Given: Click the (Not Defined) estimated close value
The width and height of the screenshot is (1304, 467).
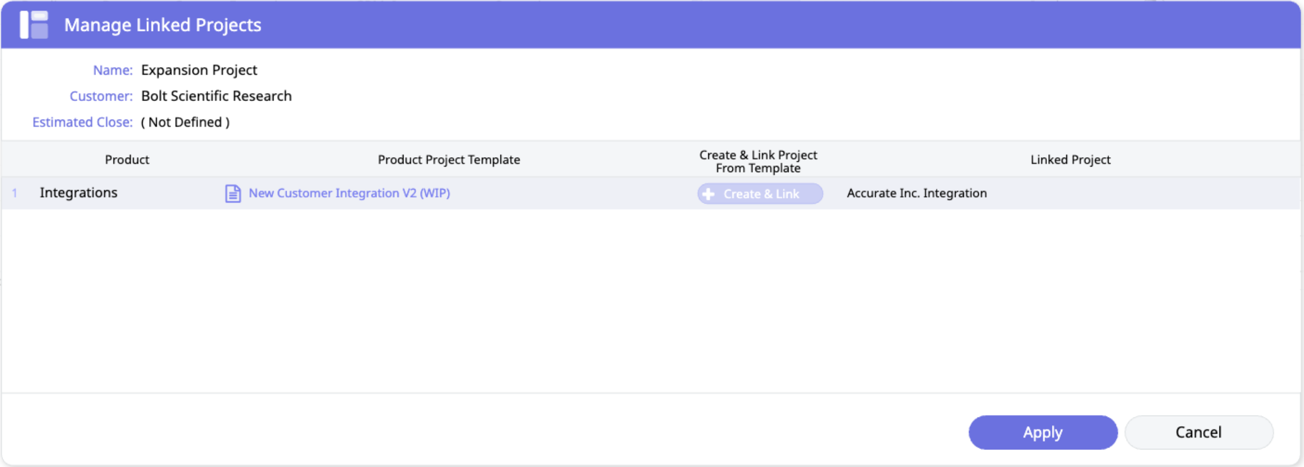Looking at the screenshot, I should coord(185,122).
